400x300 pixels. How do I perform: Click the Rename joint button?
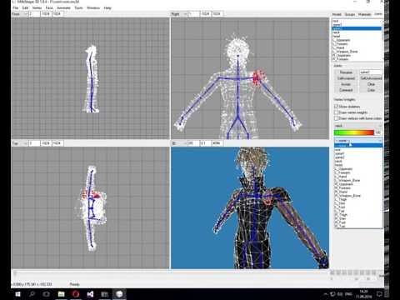pyautogui.click(x=346, y=72)
